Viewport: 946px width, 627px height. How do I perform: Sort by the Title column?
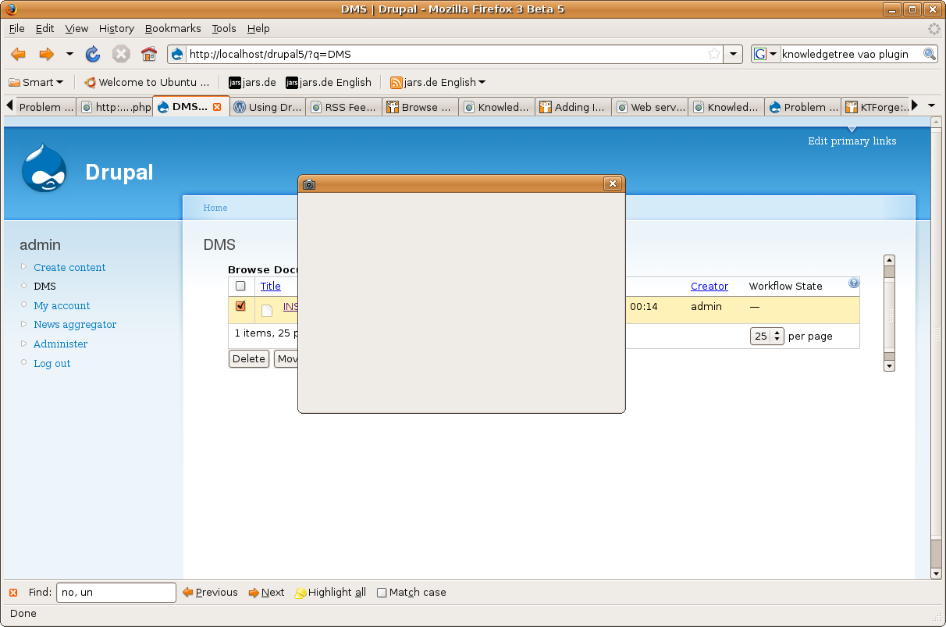[x=271, y=287]
